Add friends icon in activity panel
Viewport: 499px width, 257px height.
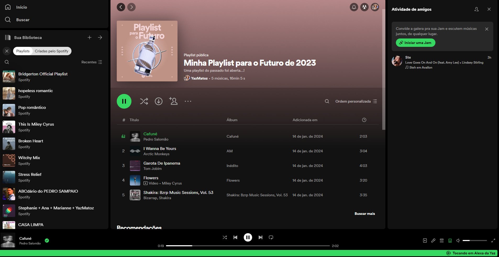click(476, 9)
